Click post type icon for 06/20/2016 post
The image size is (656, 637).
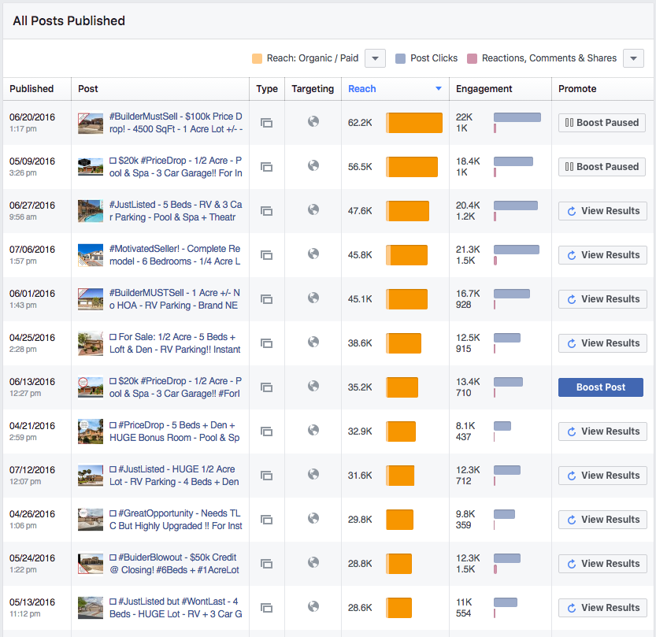[x=266, y=123]
